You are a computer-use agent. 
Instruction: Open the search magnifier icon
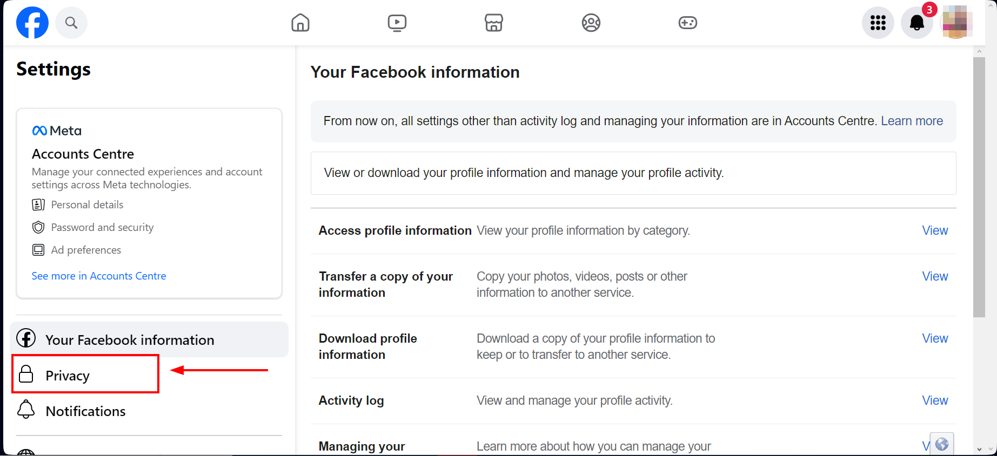[71, 23]
